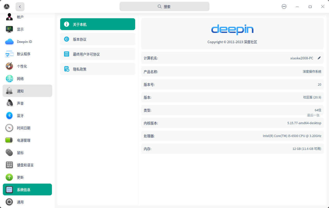Open the 隐私政策 privacy policy entry
The image size is (329, 208).
pyautogui.click(x=98, y=69)
